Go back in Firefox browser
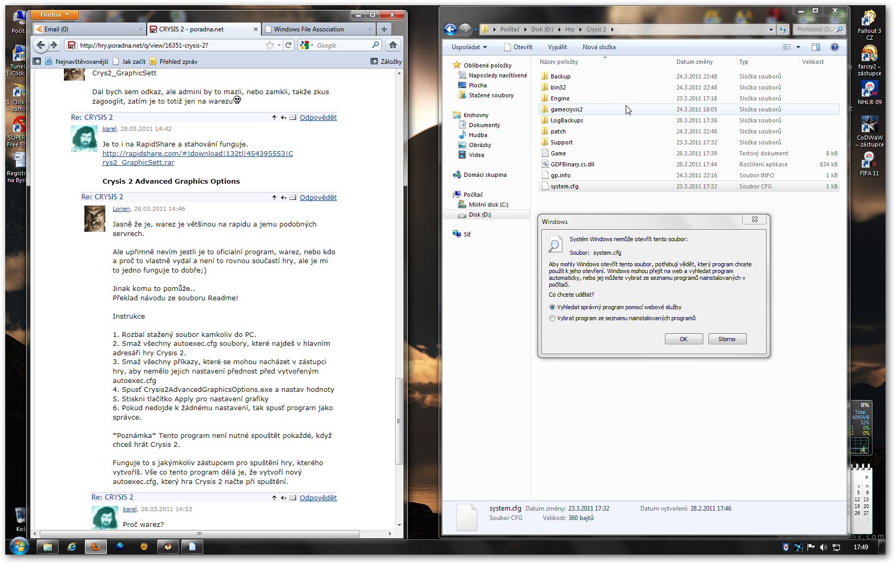 point(41,45)
